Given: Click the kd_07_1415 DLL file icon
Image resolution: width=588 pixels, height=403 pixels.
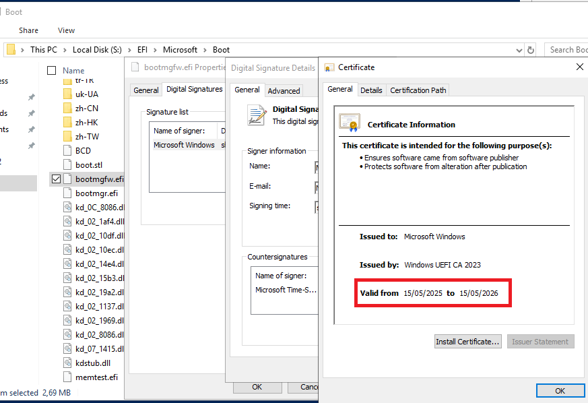Looking at the screenshot, I should coord(67,348).
